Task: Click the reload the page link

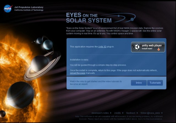Action: tap(78, 73)
